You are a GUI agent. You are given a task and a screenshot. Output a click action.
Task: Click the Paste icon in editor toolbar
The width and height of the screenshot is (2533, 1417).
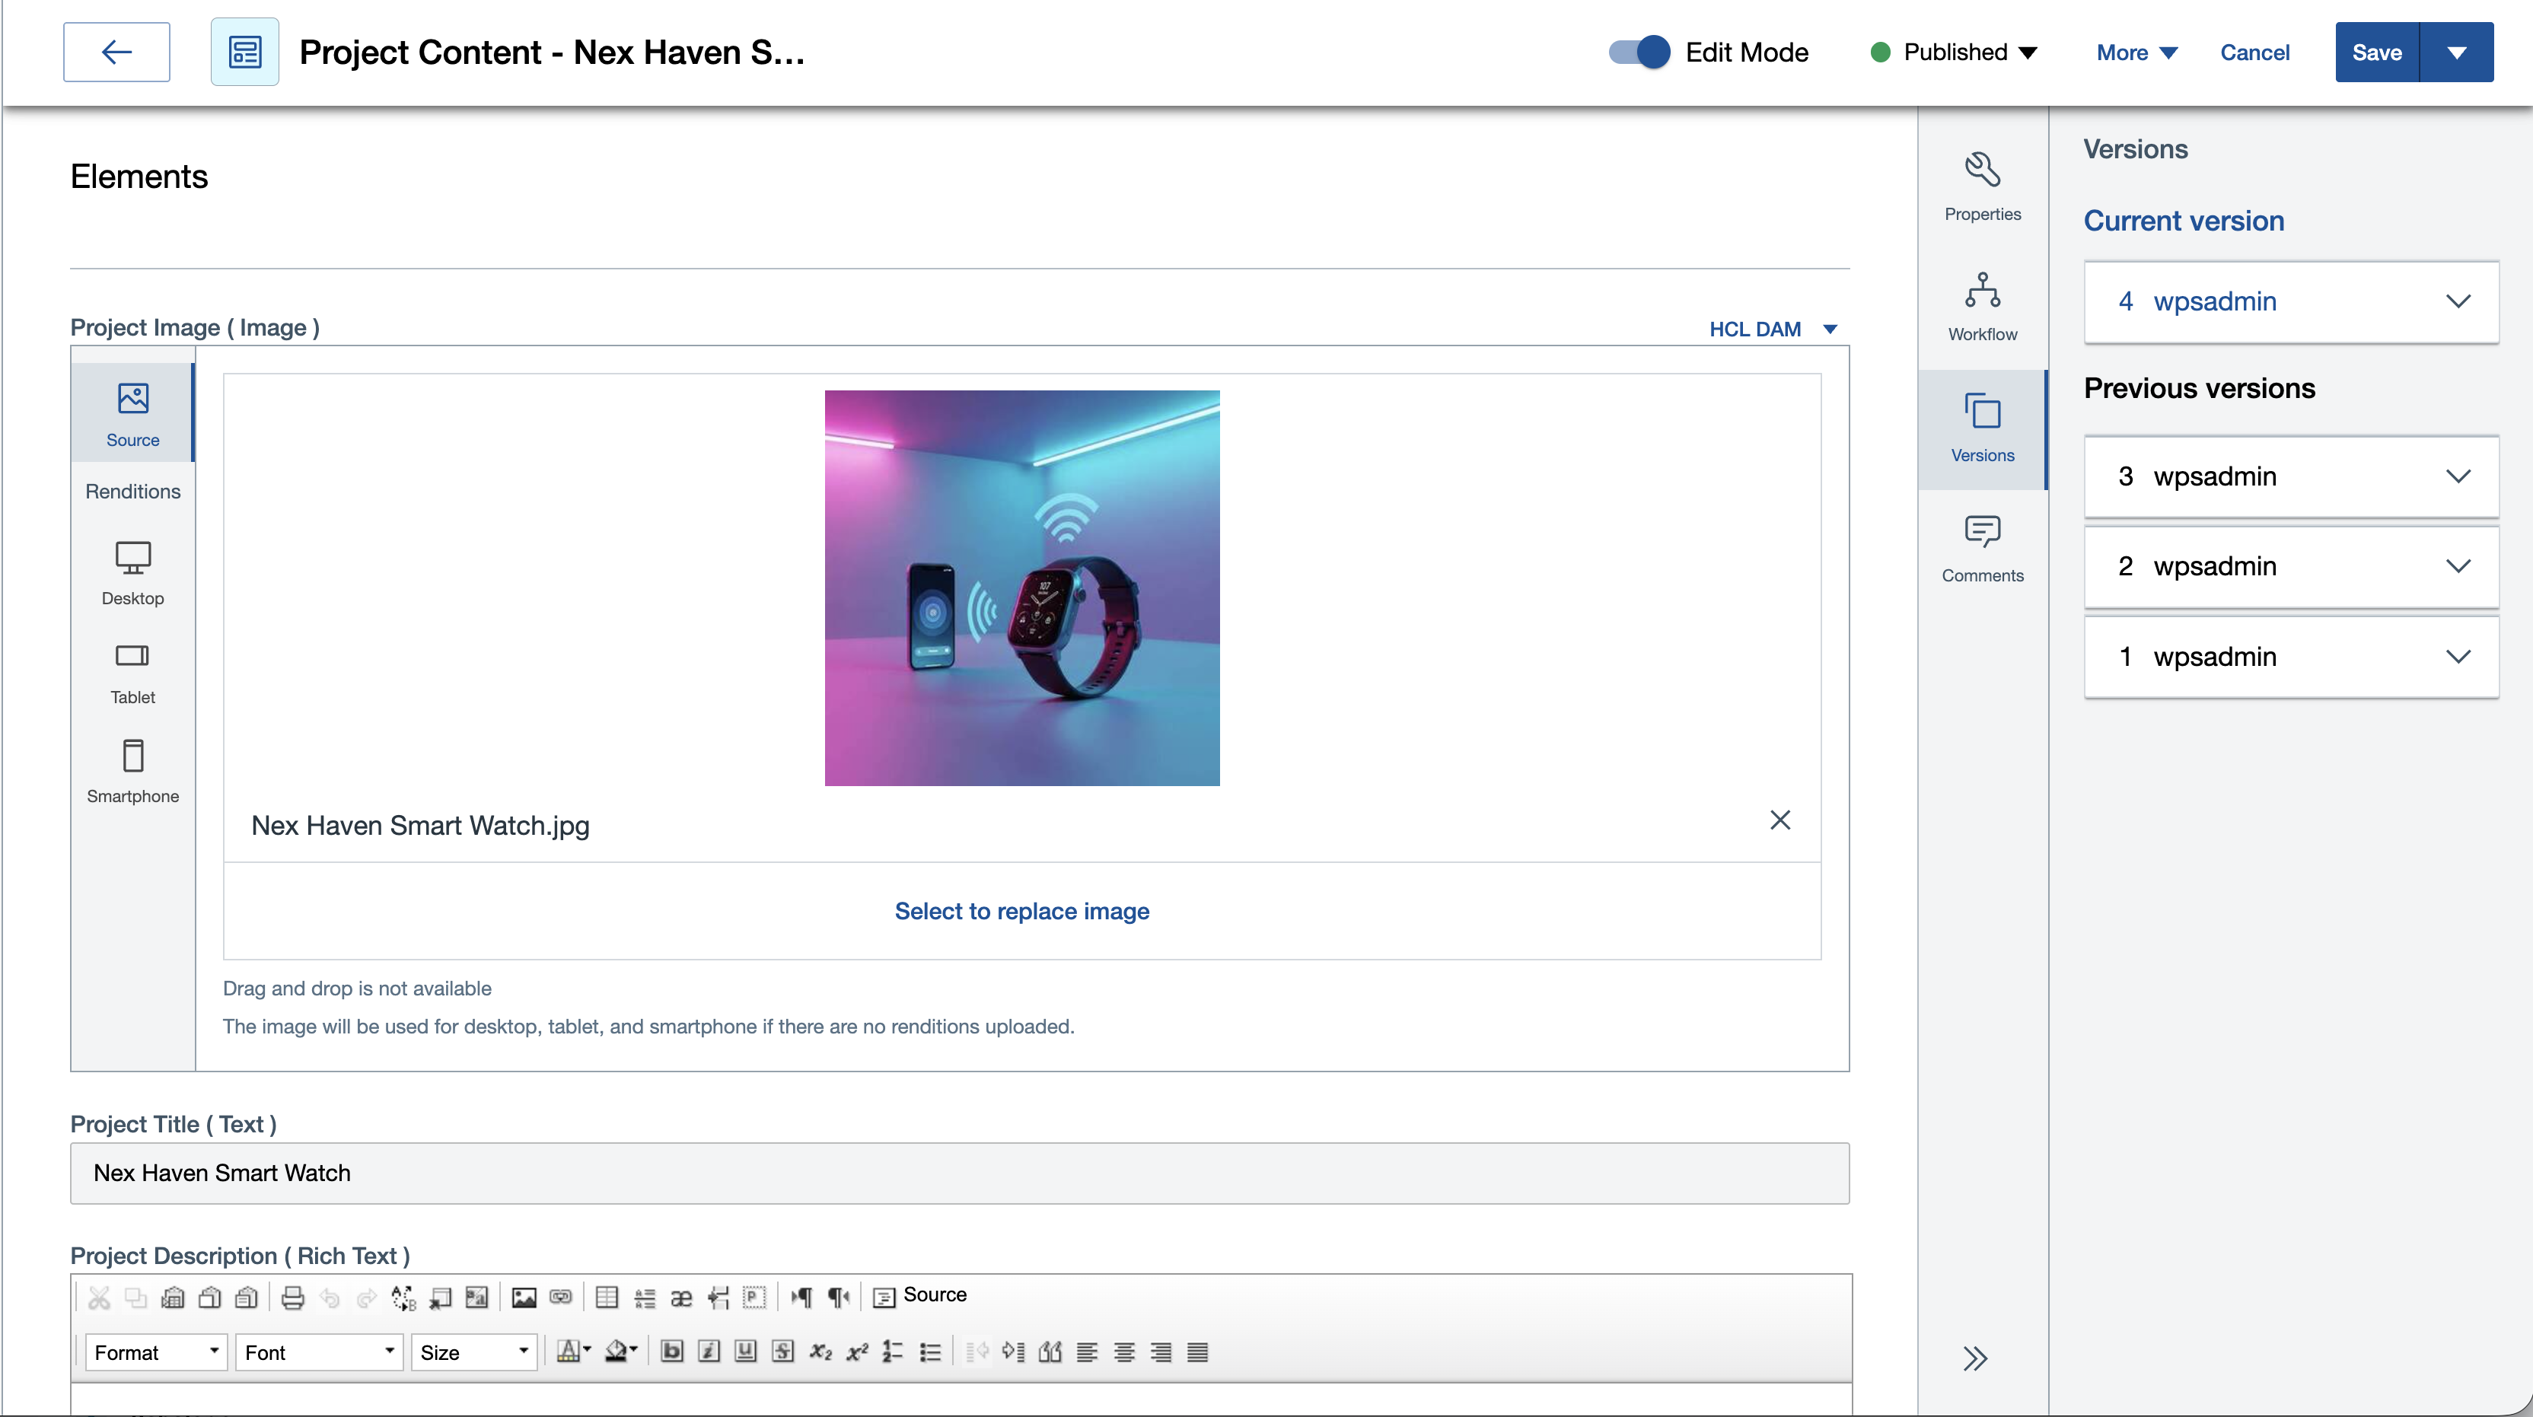tap(173, 1297)
